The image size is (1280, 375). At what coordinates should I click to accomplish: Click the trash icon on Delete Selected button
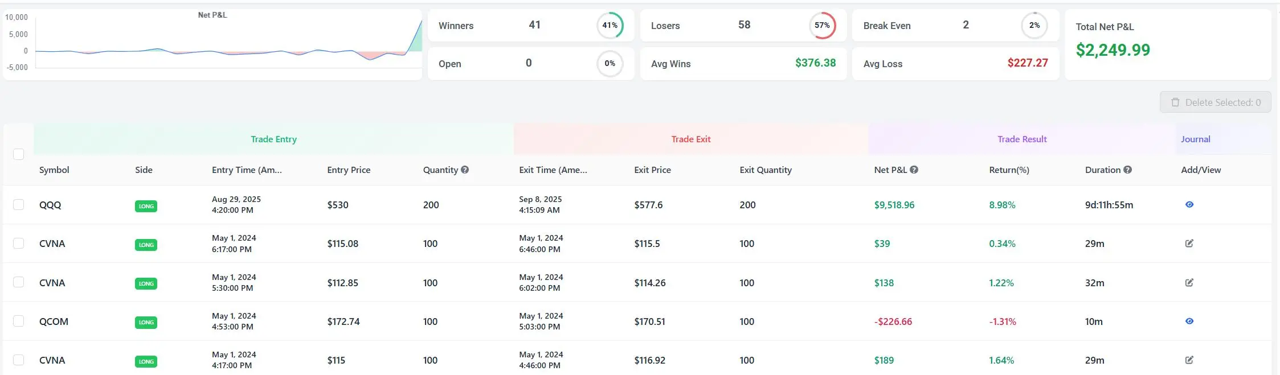tap(1175, 102)
